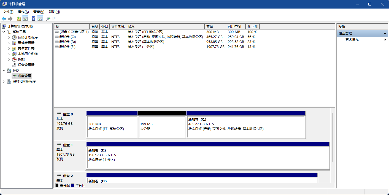
Task: Click the blue 主分区 legend swatch
Action: (73, 185)
